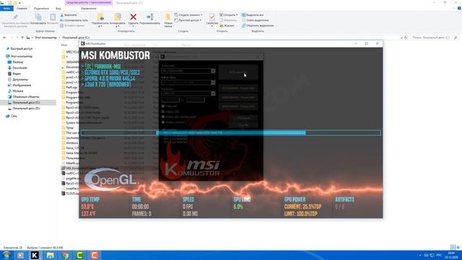Open Chrome from the taskbar

click(65, 255)
